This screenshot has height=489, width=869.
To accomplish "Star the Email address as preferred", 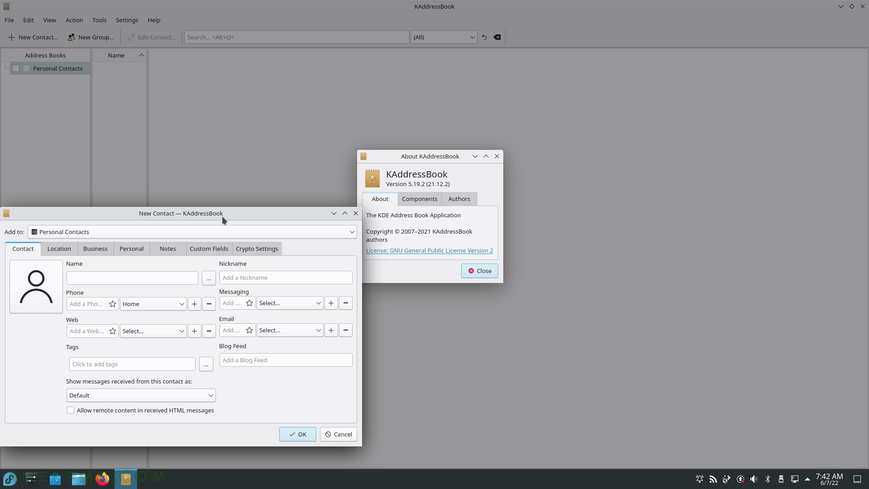I will pos(249,330).
